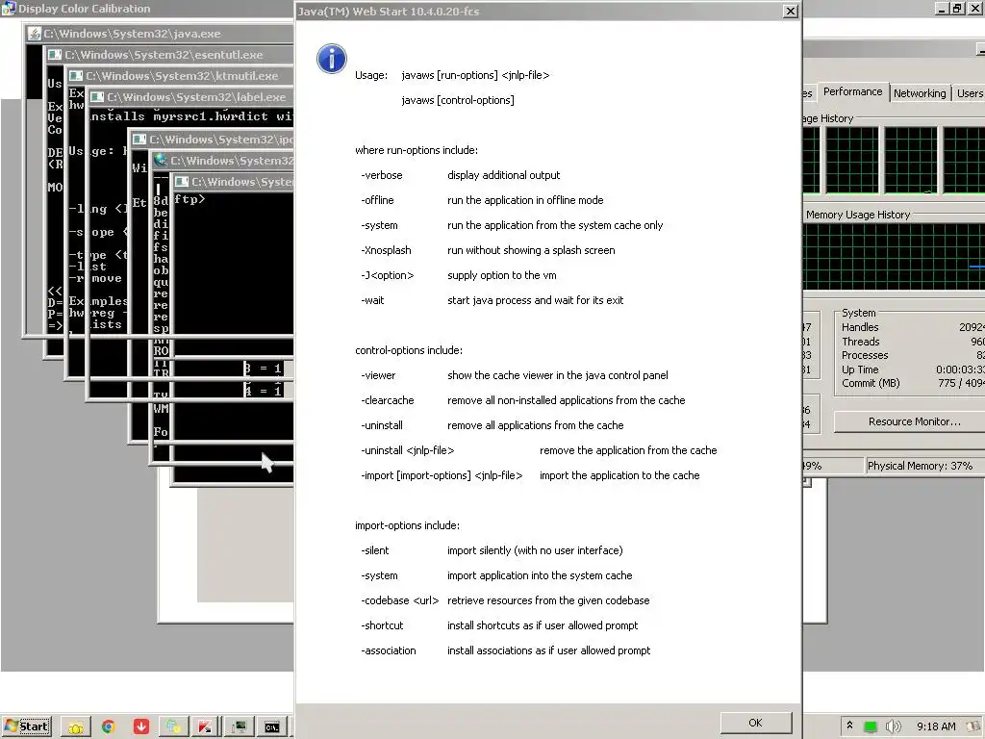This screenshot has width=985, height=739.
Task: Click OK in the Java Web Start dialog
Action: click(756, 723)
